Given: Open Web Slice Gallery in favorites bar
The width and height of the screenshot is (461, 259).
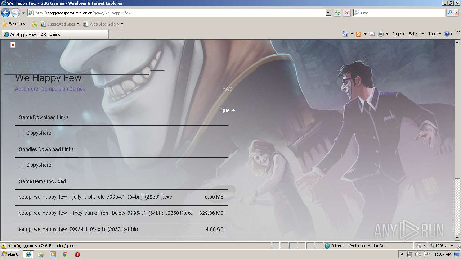Looking at the screenshot, I should point(103,24).
